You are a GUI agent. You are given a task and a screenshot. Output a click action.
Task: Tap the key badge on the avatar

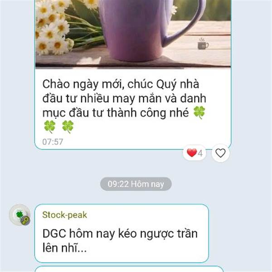[25, 221]
